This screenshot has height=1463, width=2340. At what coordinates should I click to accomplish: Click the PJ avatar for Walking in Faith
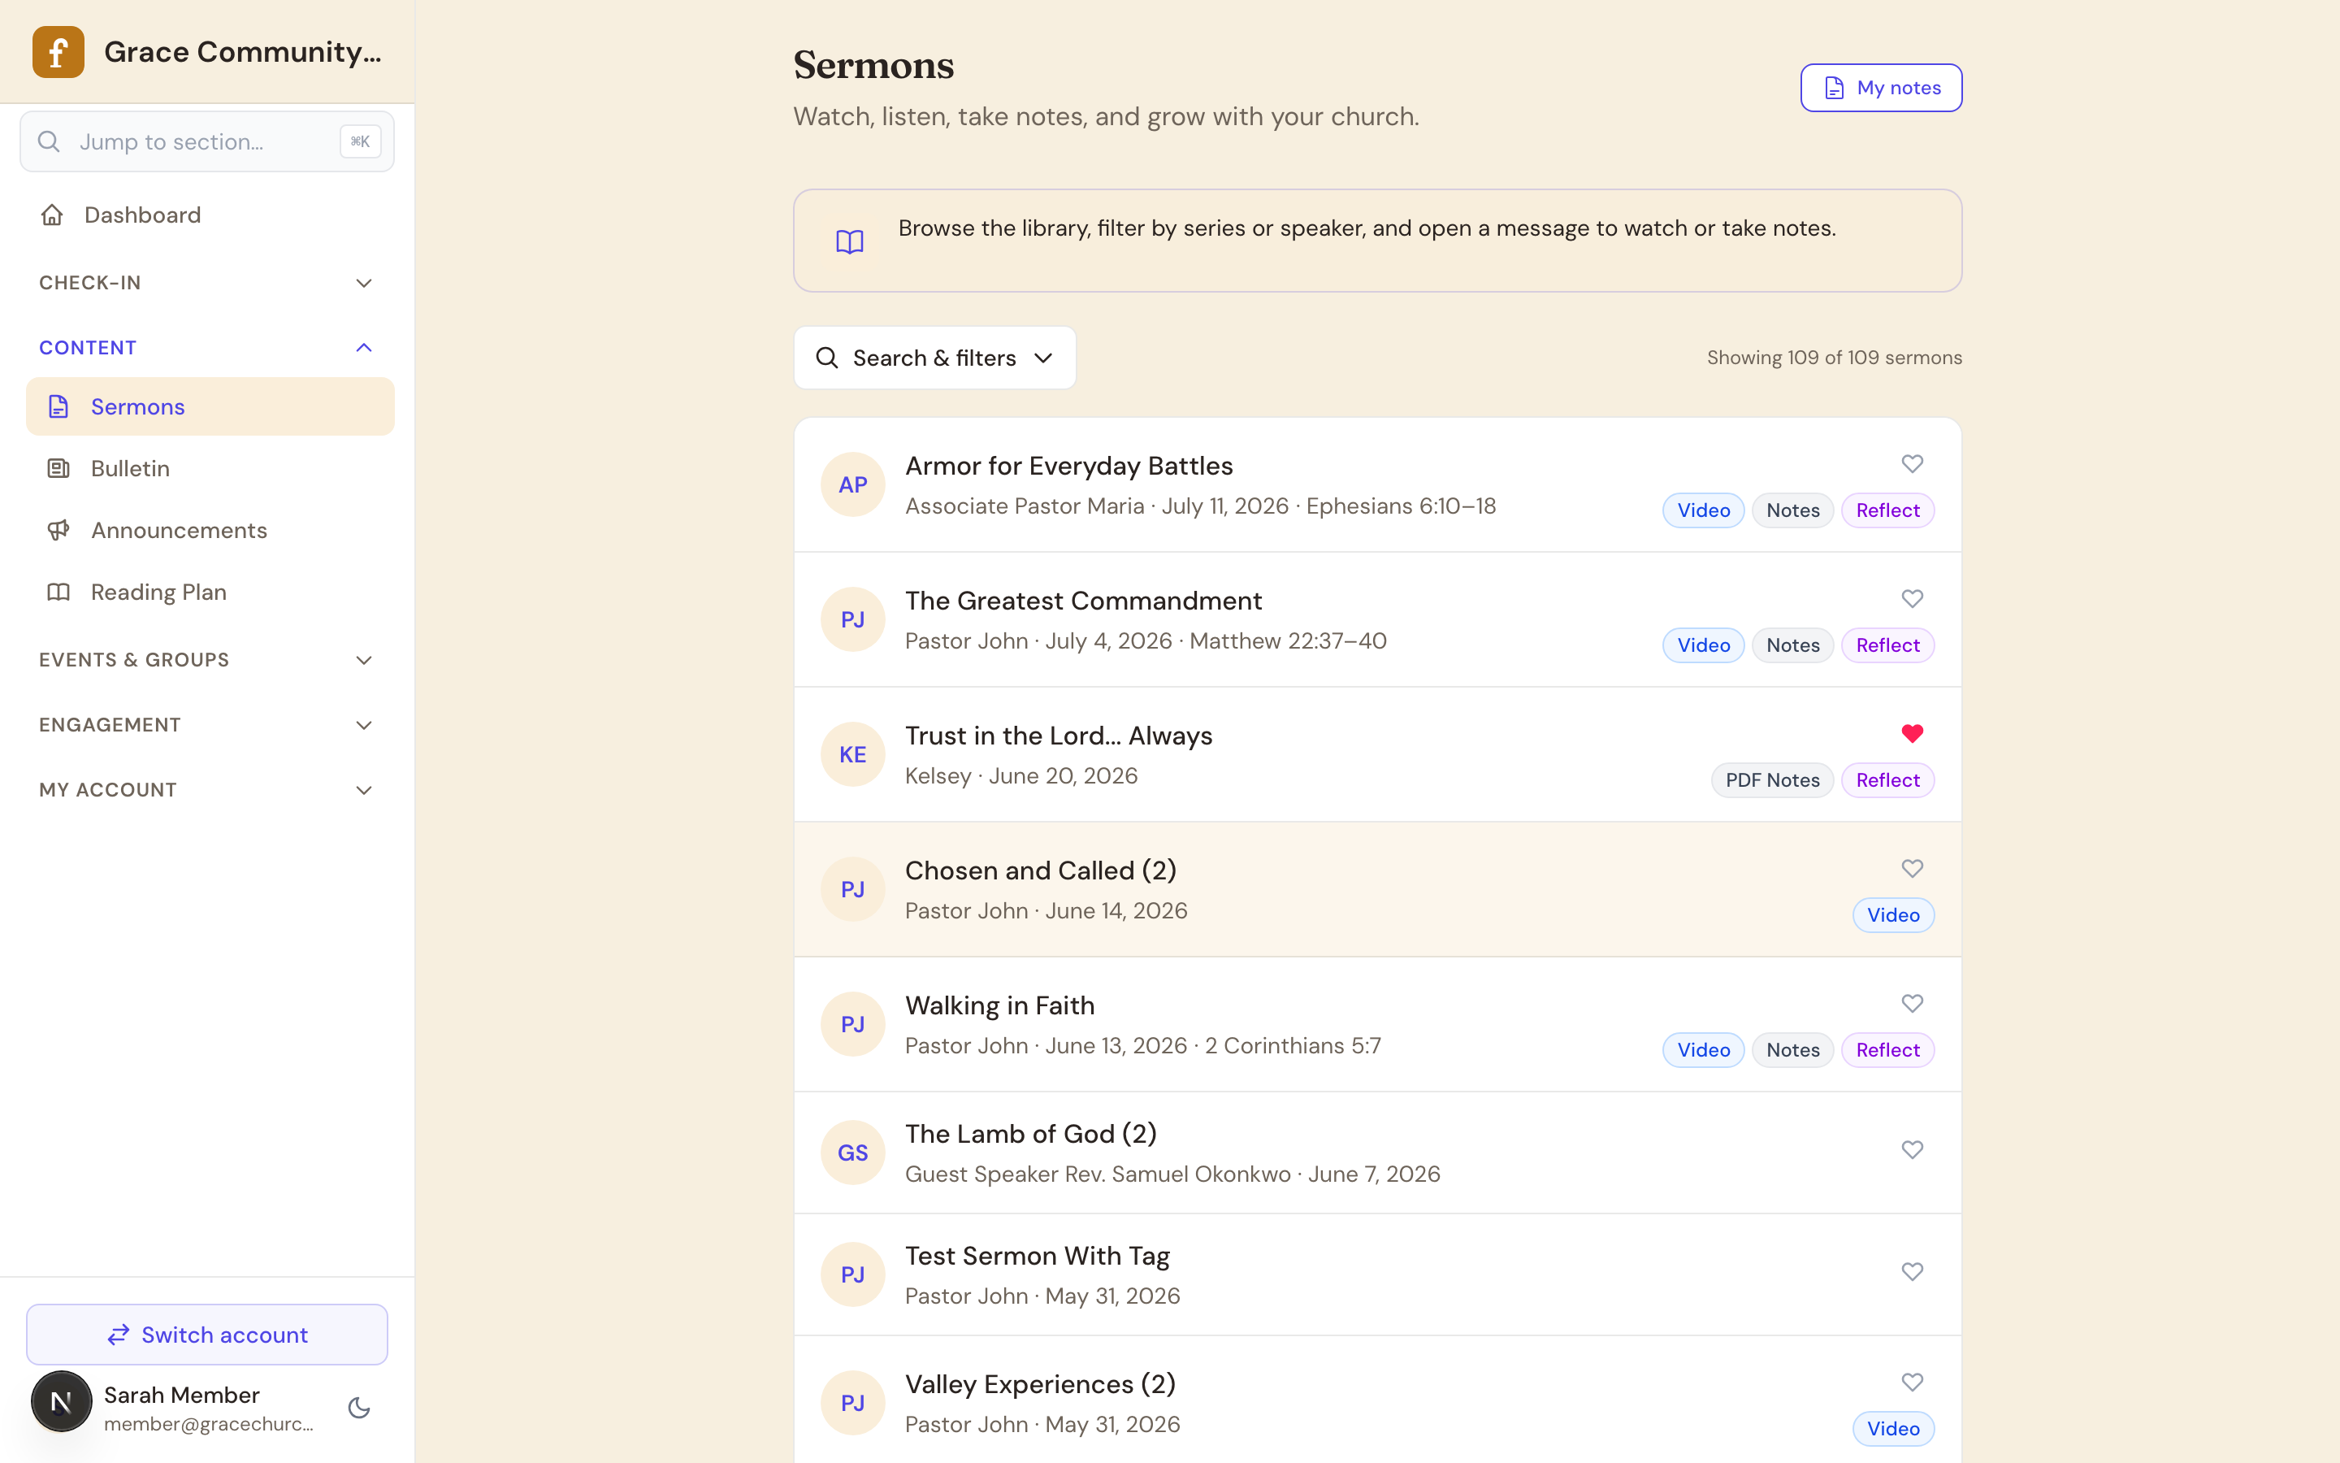tap(853, 1024)
